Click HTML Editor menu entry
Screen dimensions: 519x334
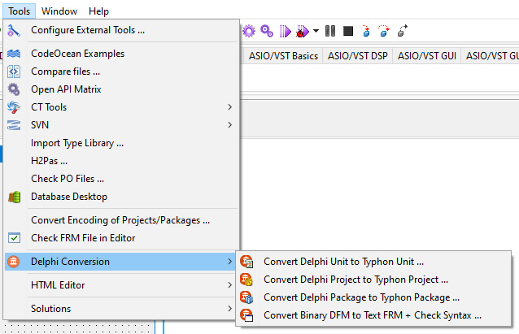pos(121,285)
